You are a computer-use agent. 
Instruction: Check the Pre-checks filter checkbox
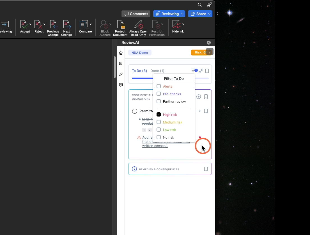point(159,94)
